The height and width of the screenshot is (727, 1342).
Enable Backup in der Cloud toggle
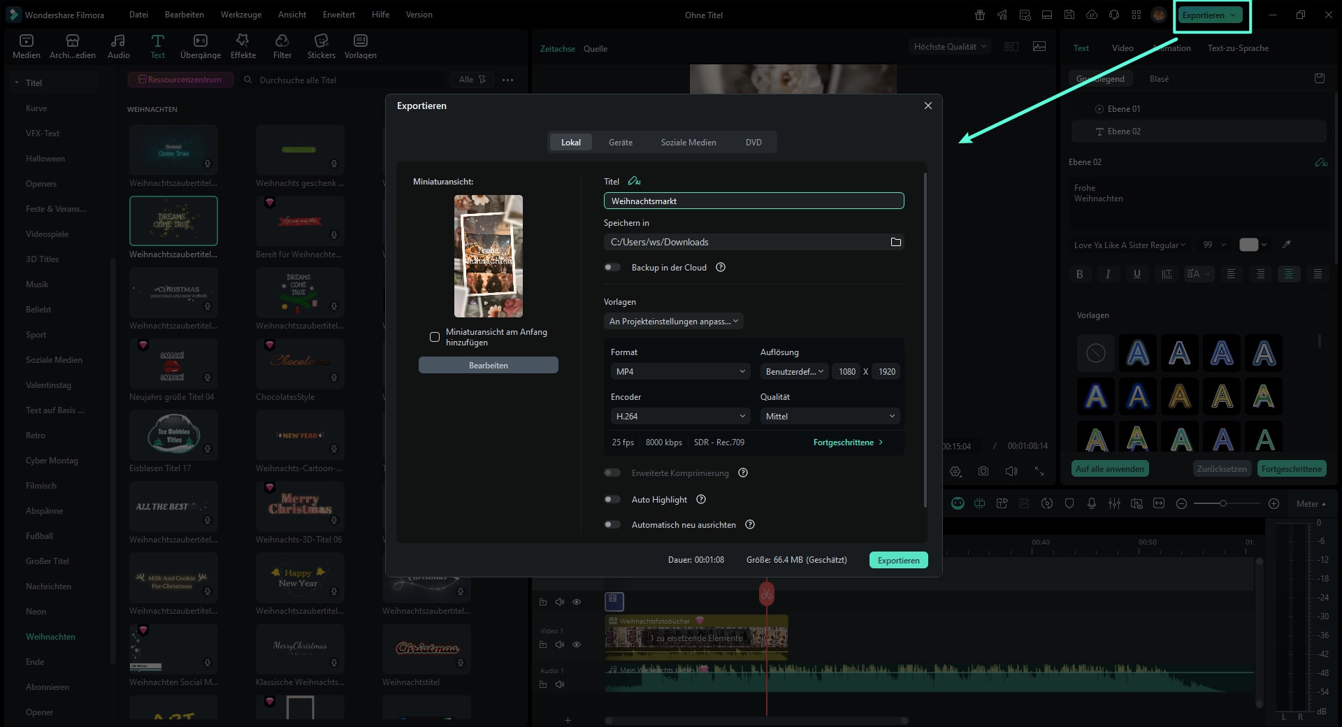point(612,267)
